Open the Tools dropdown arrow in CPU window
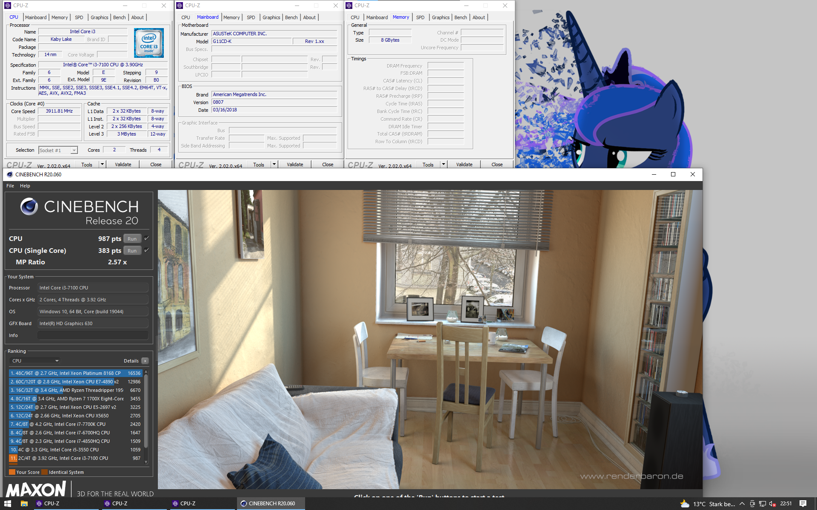The image size is (817, 510). (x=102, y=164)
